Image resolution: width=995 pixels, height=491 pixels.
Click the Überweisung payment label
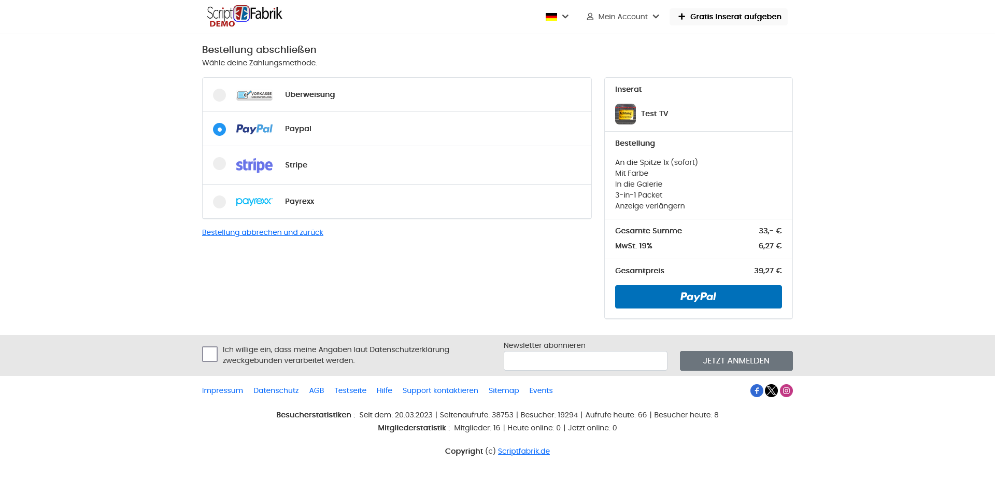coord(310,94)
